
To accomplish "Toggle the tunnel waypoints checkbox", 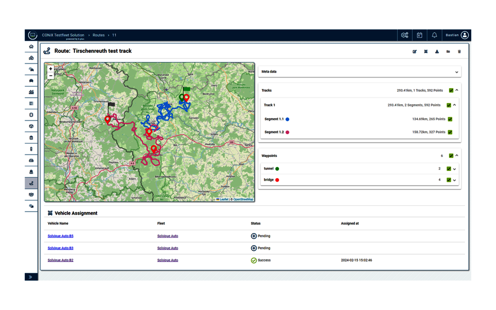I will click(x=449, y=169).
